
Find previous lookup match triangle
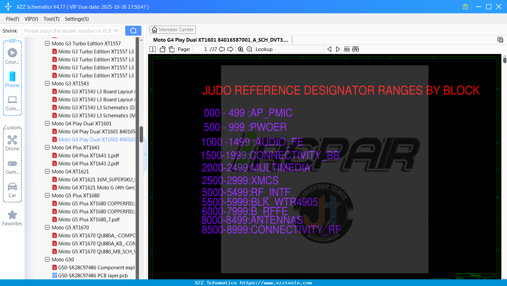(x=329, y=49)
